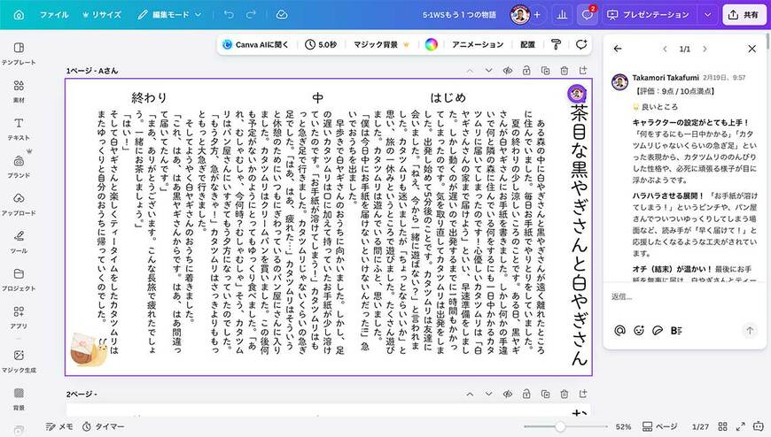
Task: Insert mention with @ icon
Action: point(619,331)
